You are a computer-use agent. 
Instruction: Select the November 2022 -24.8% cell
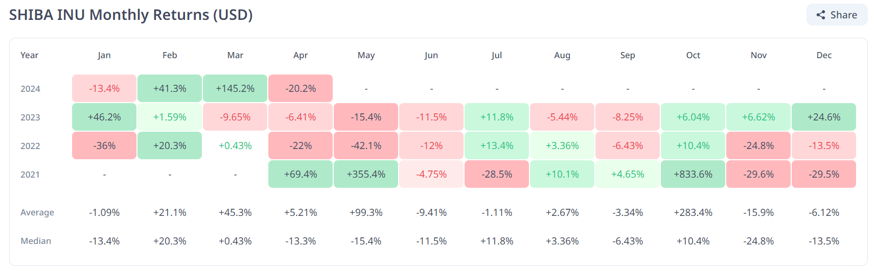[x=758, y=145]
